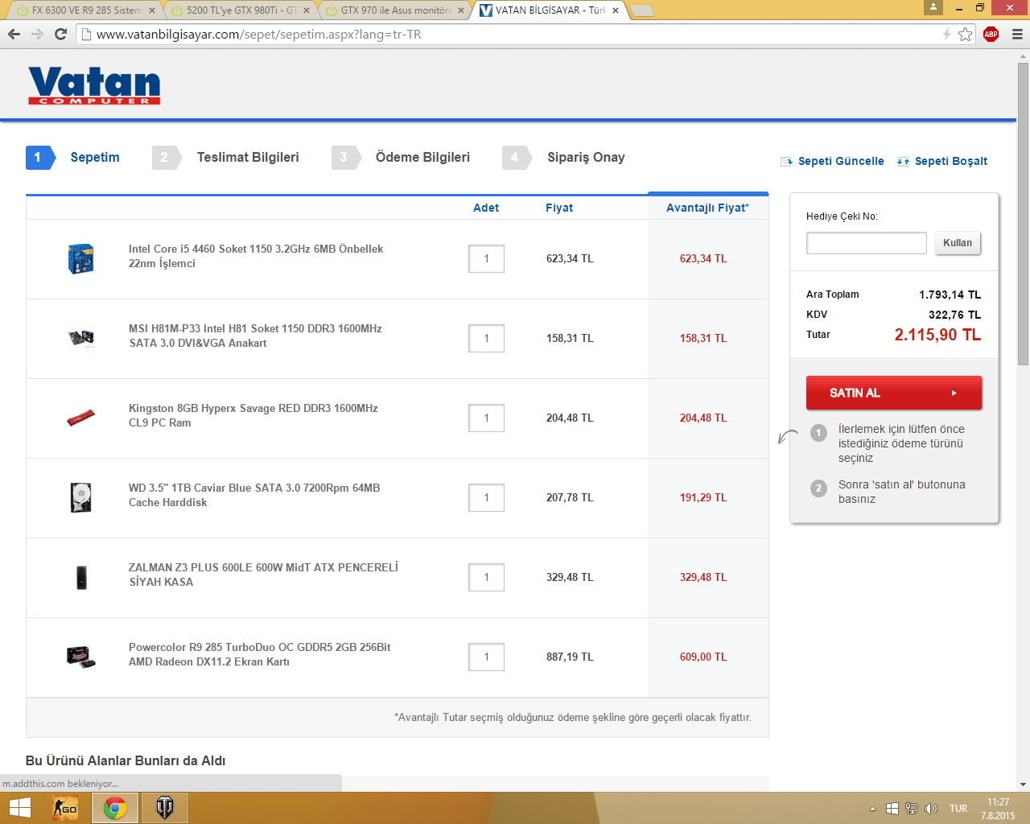Open the WD 1TB Caviar Blue Harddisk link
This screenshot has width=1030, height=824.
click(x=254, y=495)
